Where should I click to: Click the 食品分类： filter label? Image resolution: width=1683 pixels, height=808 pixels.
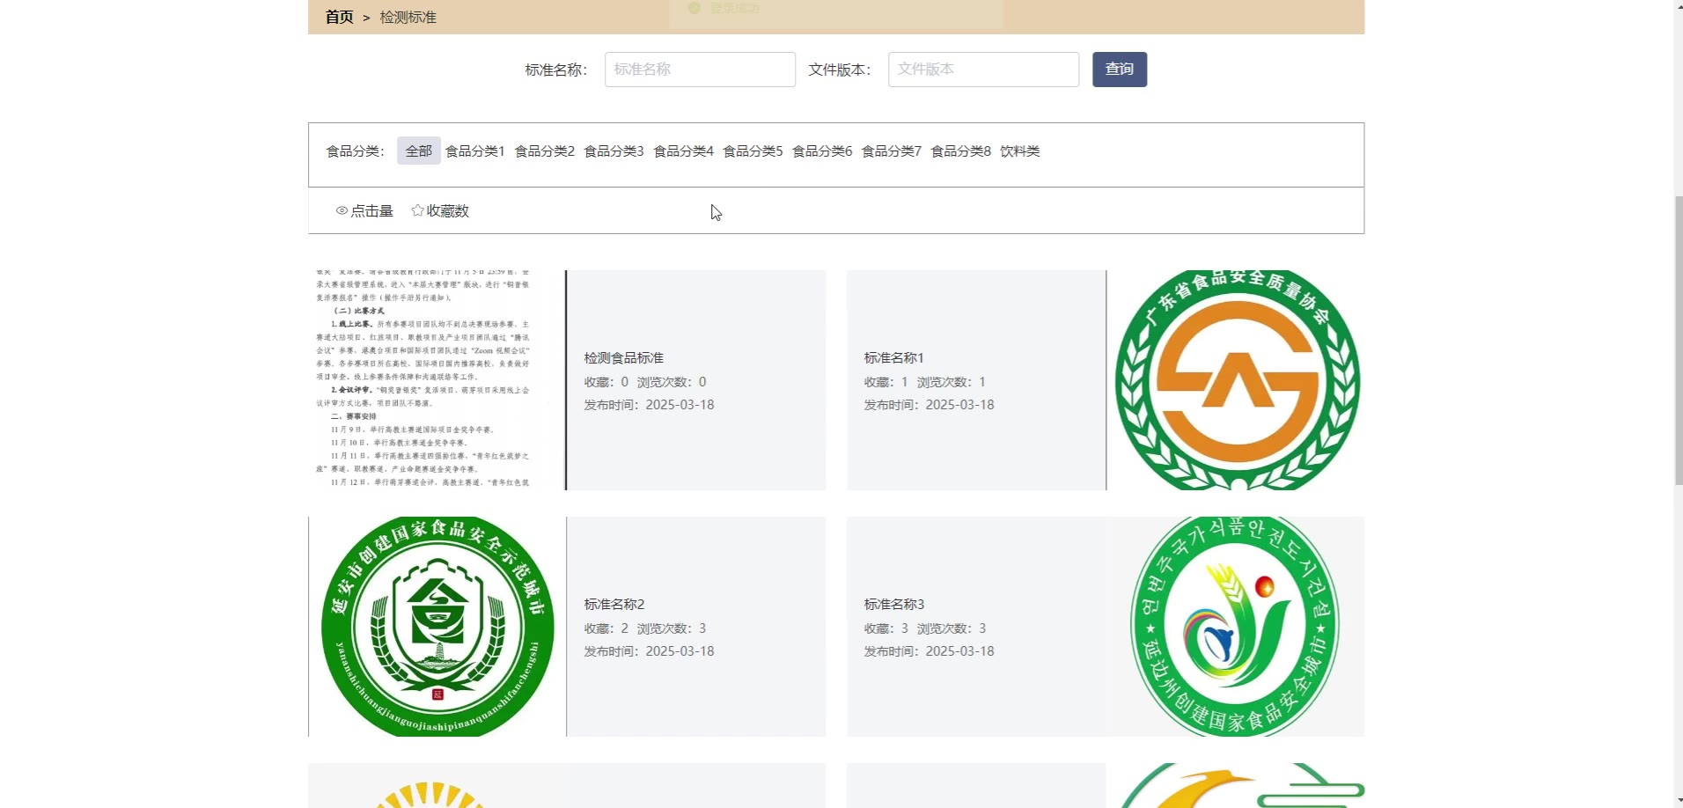(x=356, y=151)
